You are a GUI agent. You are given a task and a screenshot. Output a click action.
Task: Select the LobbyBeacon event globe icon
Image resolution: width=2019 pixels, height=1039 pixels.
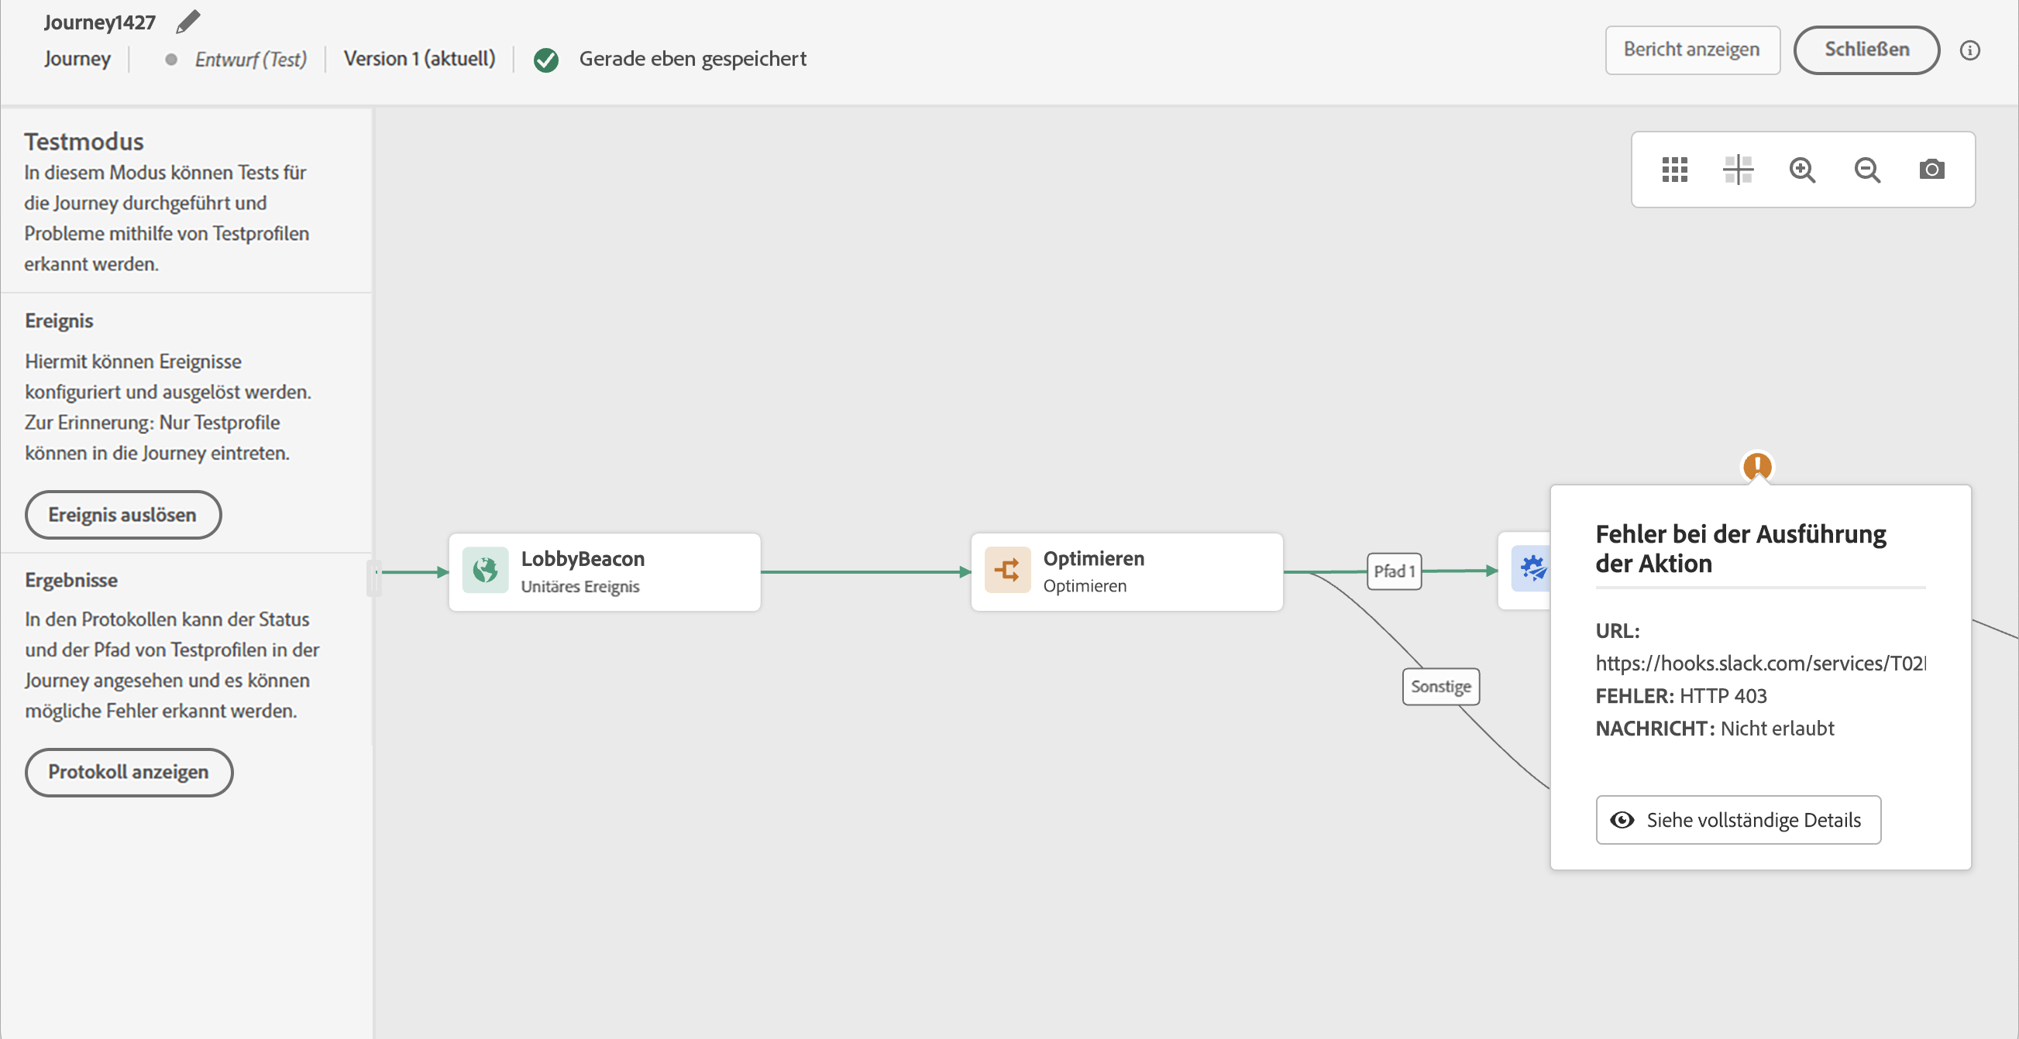point(485,570)
